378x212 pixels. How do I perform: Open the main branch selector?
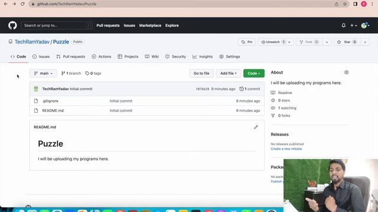[43, 73]
